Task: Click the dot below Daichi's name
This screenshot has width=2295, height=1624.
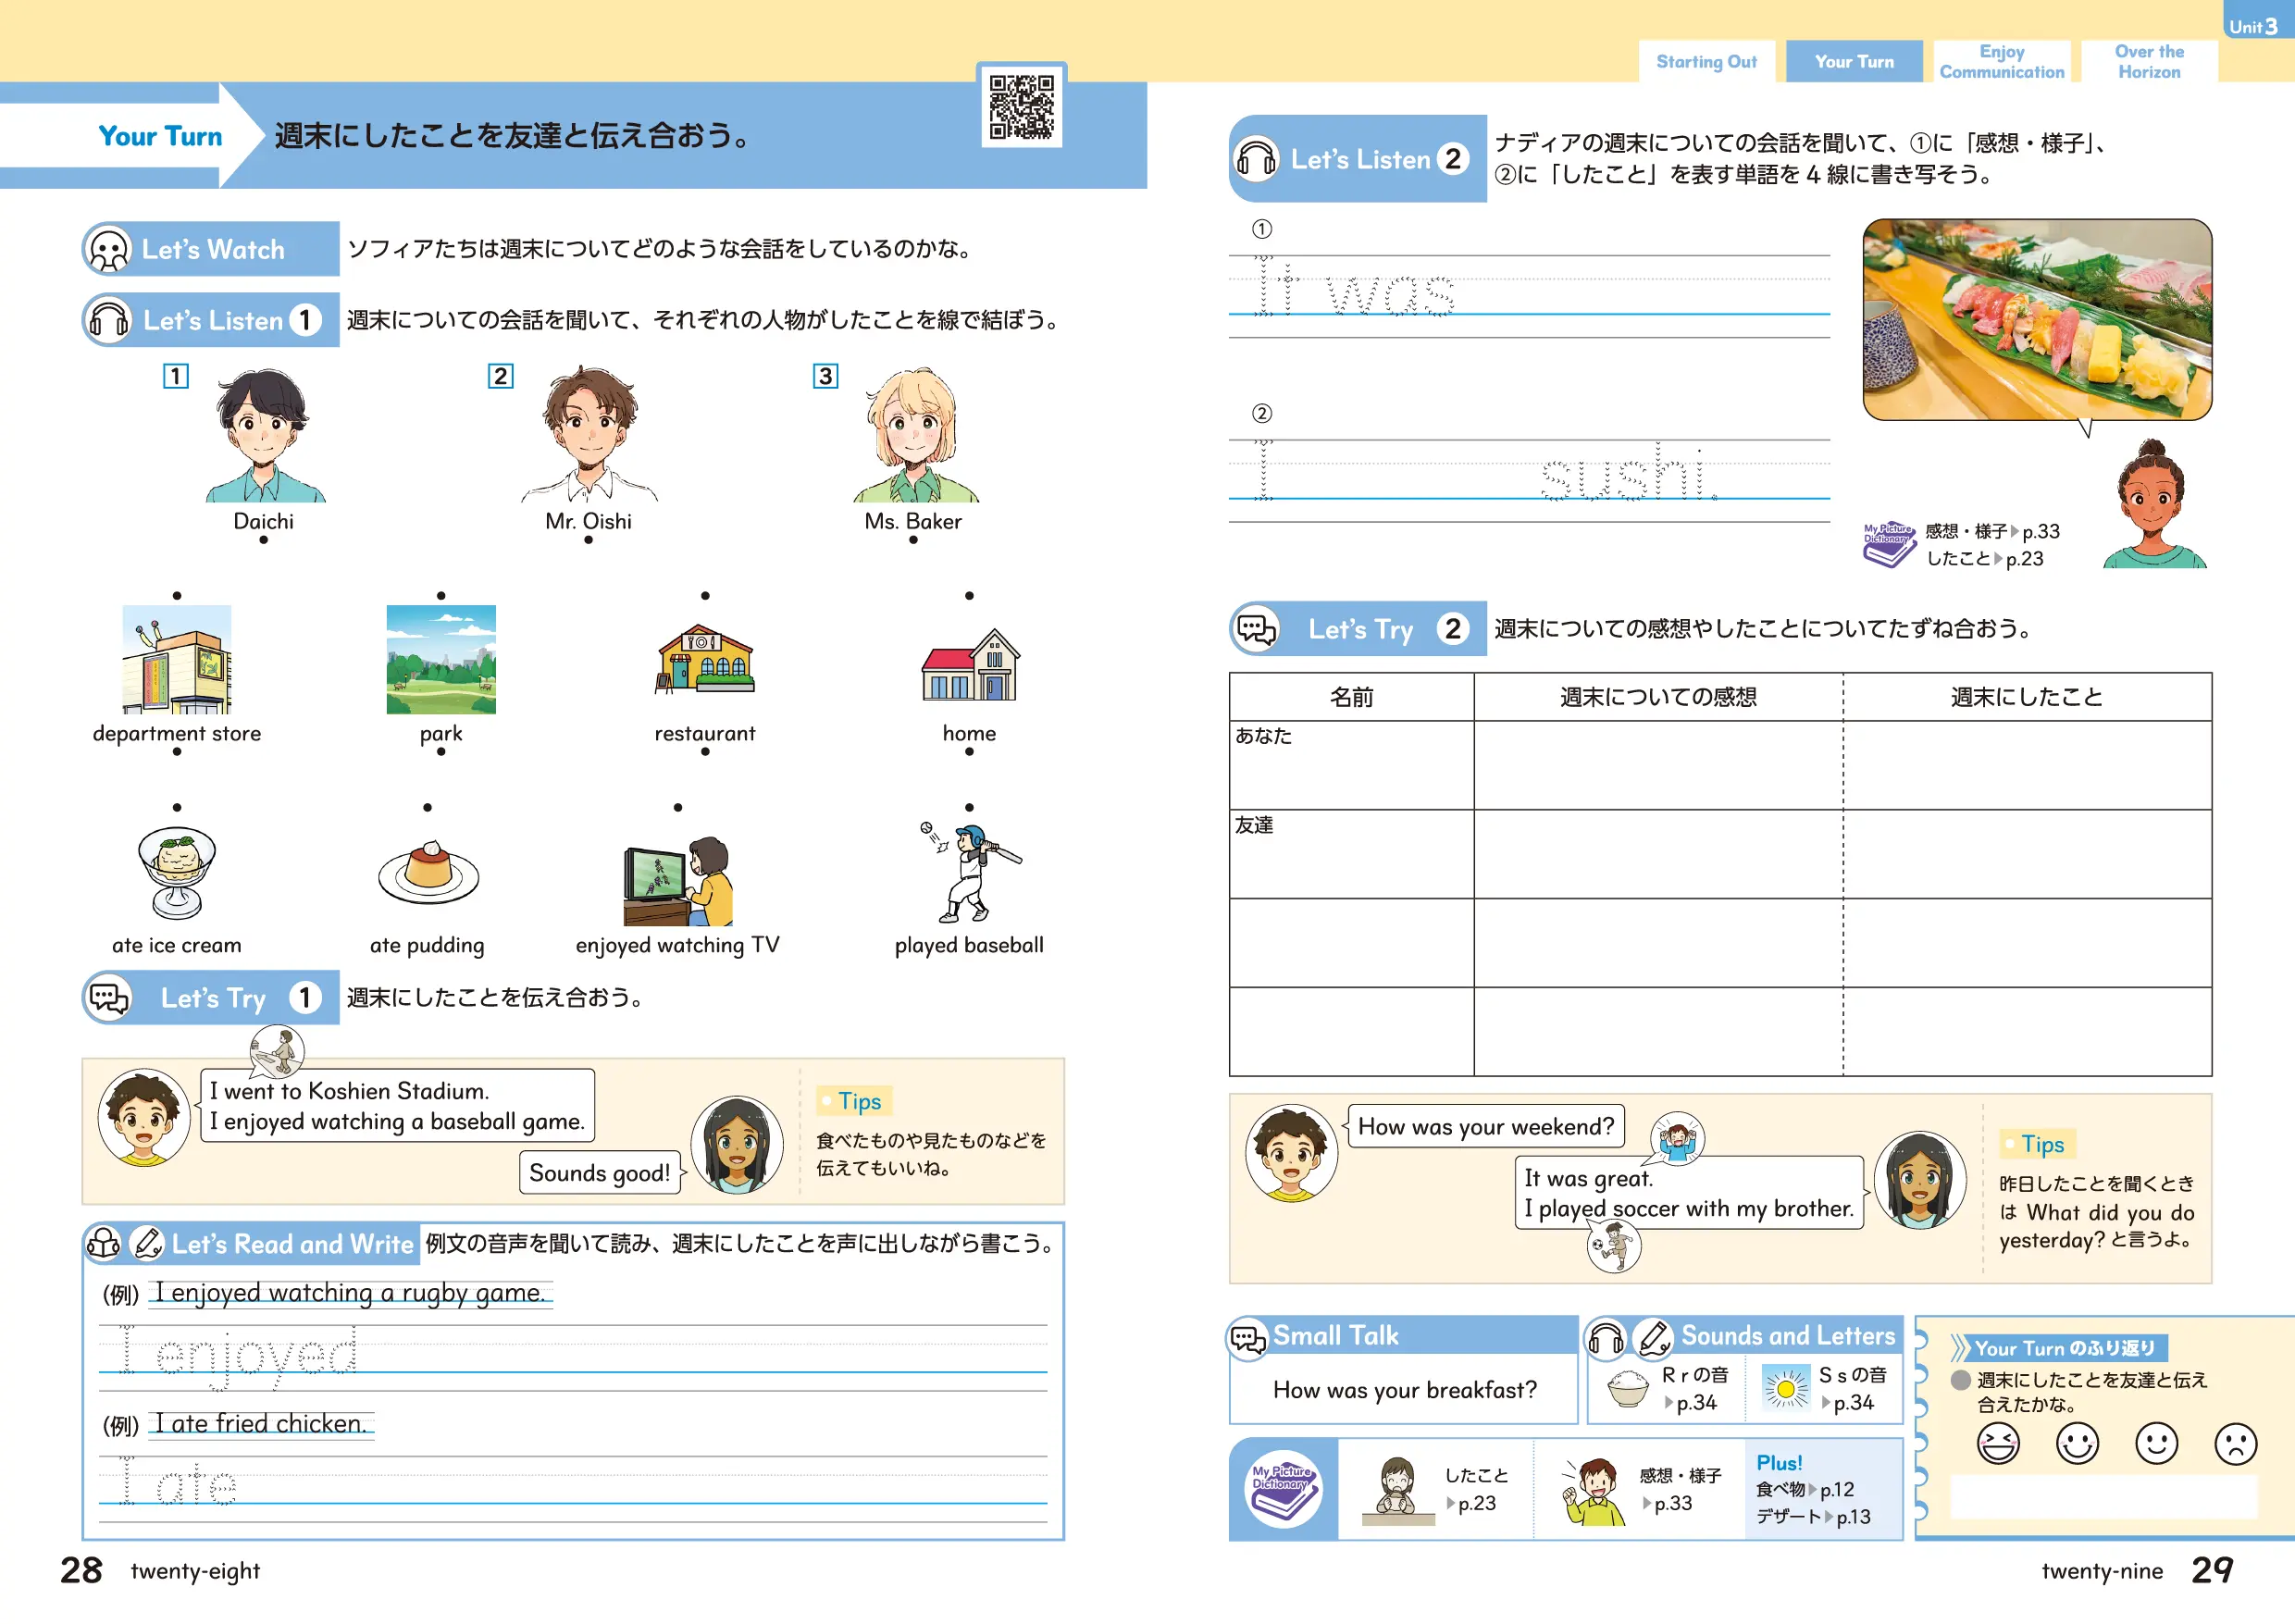Action: pos(263,540)
